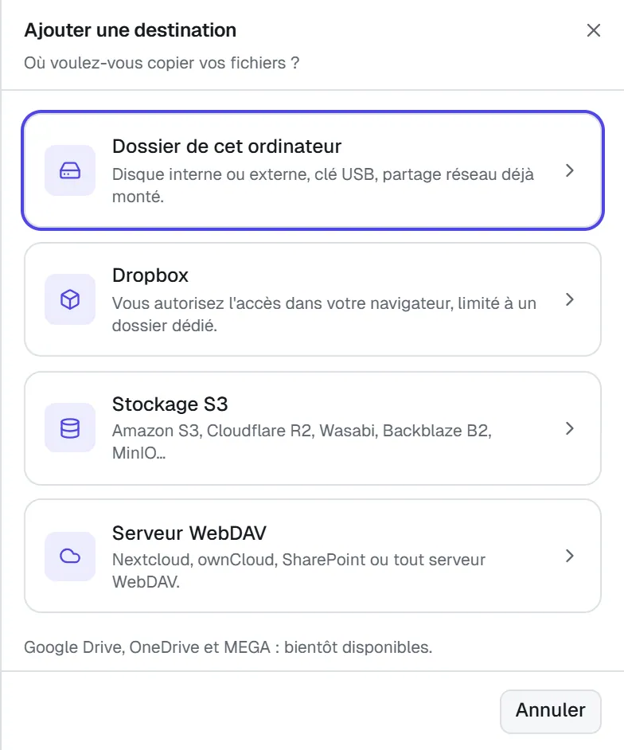Image resolution: width=624 pixels, height=750 pixels.
Task: Open chevron on the Dropbox card
Action: tap(570, 299)
